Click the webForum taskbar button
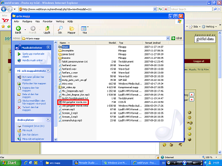 click(145, 163)
